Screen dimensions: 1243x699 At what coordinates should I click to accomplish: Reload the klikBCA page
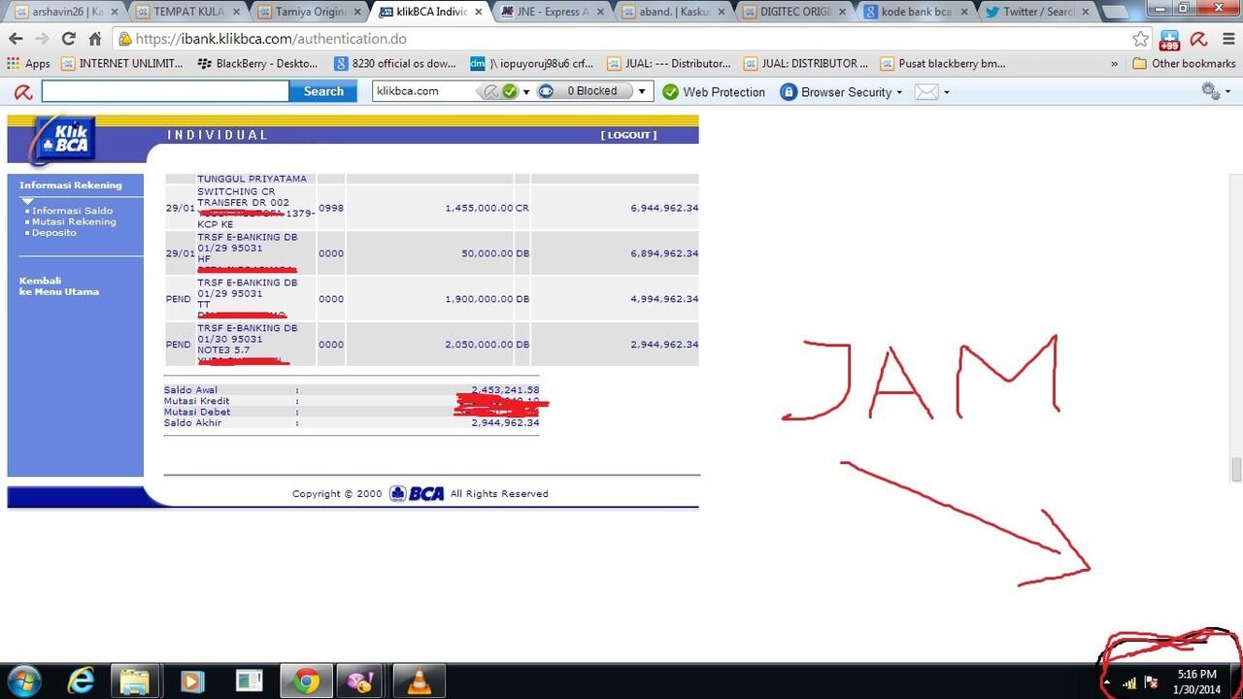[x=68, y=39]
